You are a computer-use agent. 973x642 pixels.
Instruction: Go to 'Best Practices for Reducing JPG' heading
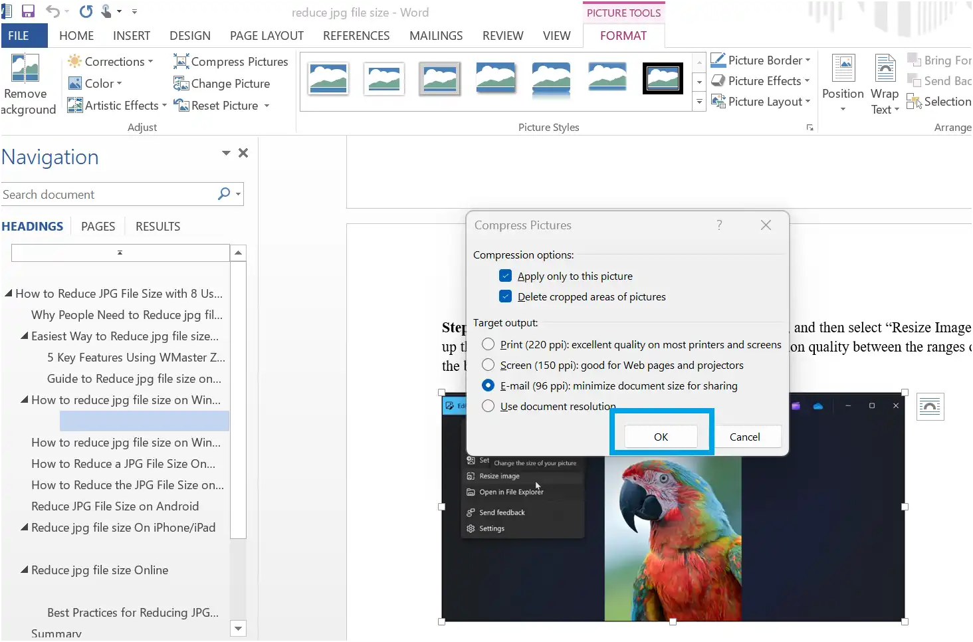(133, 612)
